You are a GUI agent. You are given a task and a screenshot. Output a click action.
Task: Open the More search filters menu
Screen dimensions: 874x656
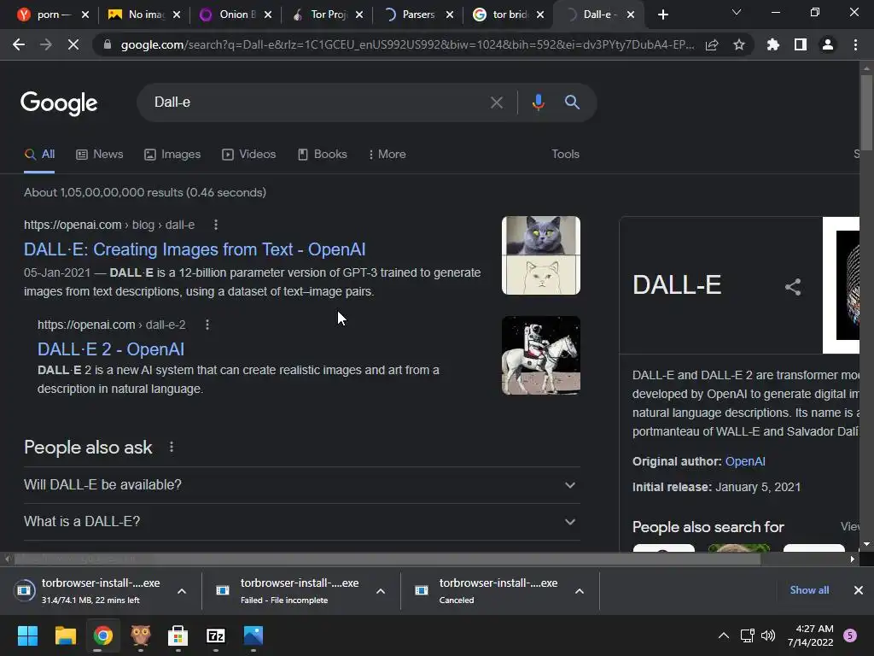click(387, 155)
